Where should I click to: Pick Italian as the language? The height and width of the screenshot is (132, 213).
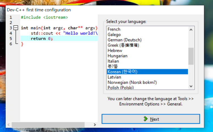coord(147,61)
